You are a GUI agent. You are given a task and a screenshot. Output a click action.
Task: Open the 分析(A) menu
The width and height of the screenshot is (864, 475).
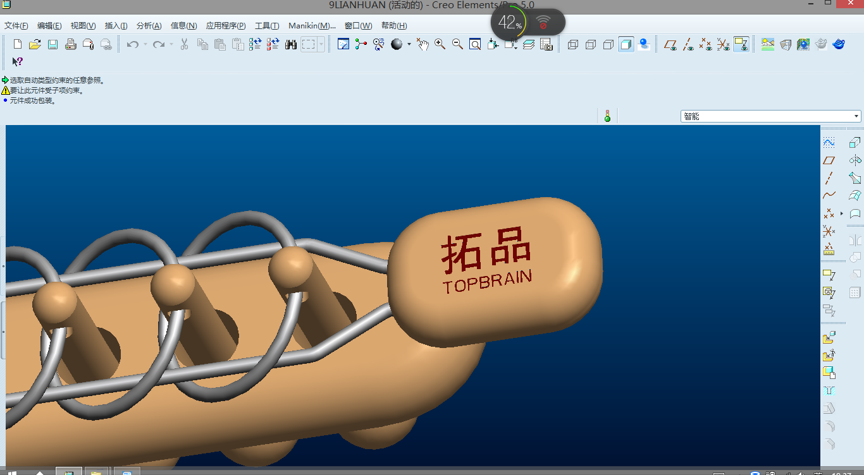(149, 26)
